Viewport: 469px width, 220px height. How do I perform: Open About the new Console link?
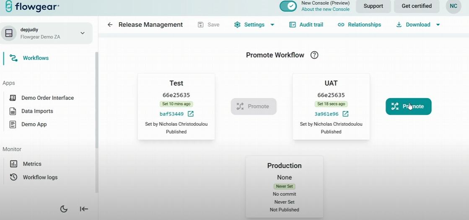tap(325, 9)
